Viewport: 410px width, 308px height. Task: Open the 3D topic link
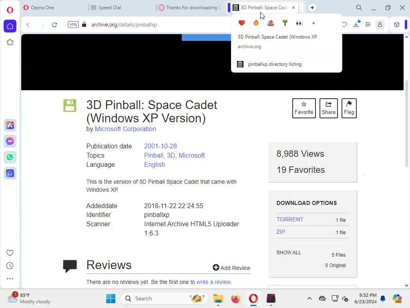pos(171,155)
